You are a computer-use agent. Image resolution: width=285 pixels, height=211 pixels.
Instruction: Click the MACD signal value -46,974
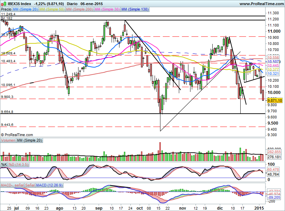coord(274,194)
